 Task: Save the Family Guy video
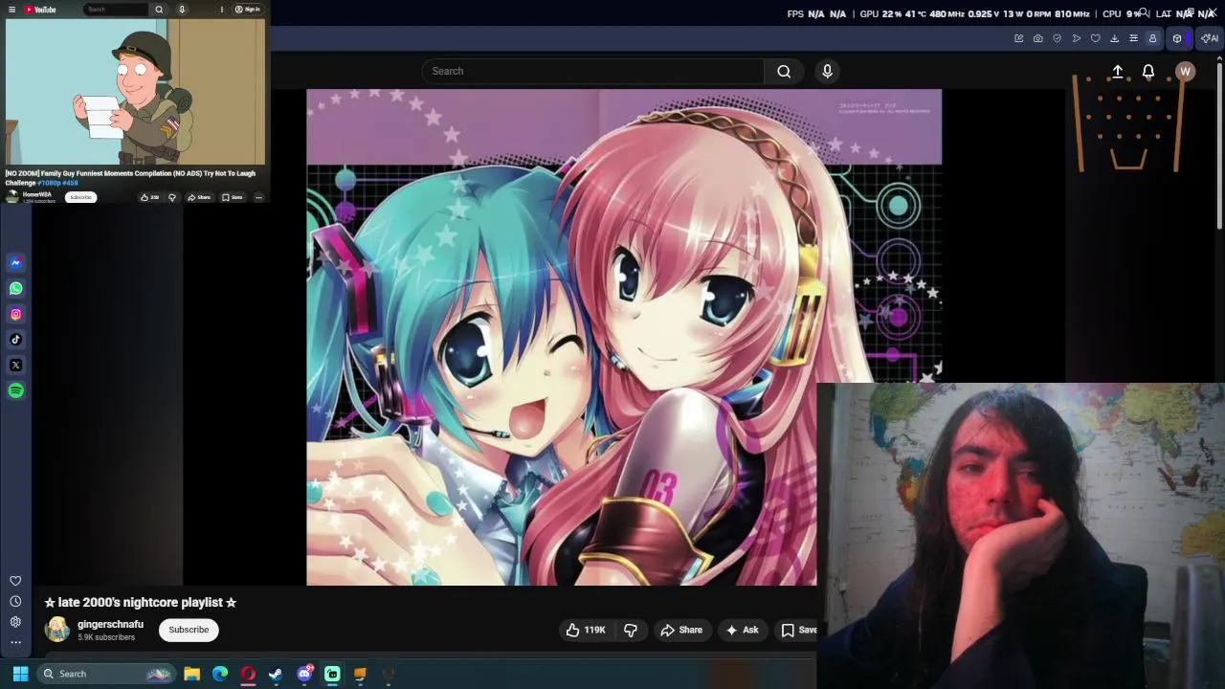pyautogui.click(x=233, y=197)
